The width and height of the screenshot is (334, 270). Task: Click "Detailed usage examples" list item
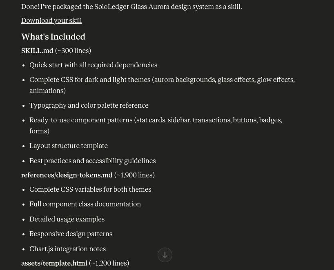(x=67, y=219)
